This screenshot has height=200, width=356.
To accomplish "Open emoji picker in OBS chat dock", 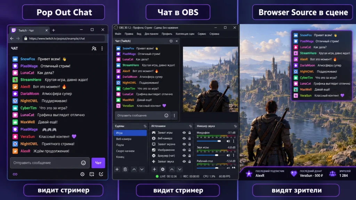I will point(166,115).
